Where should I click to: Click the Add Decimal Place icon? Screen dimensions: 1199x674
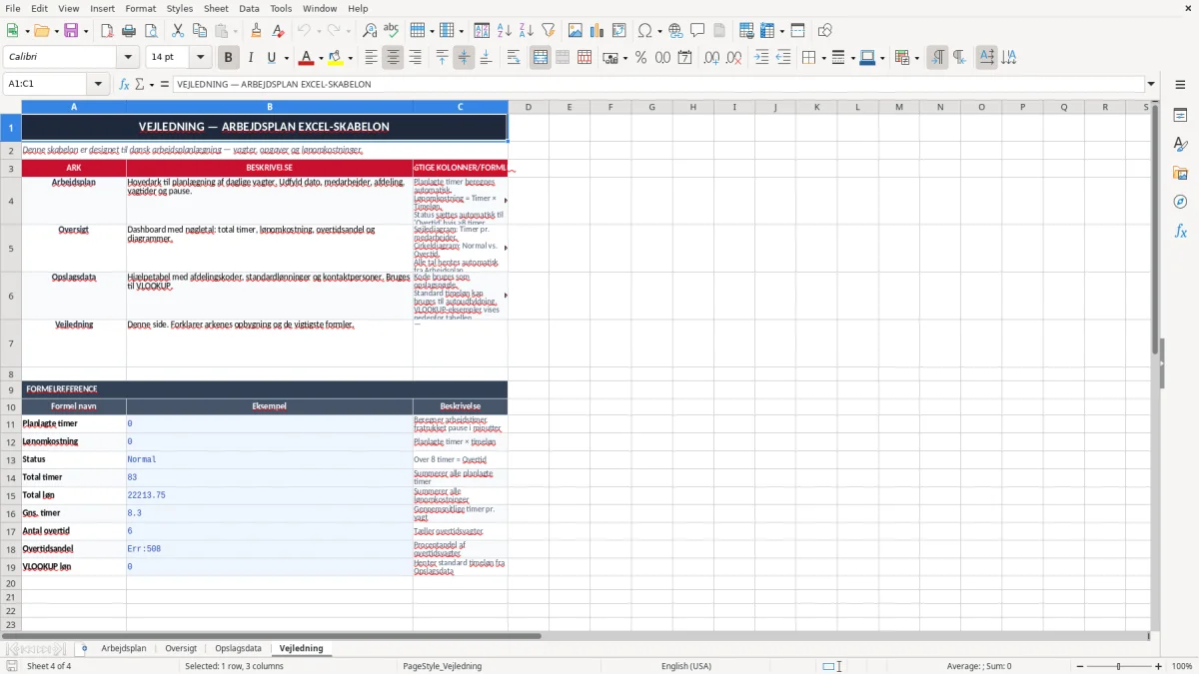[712, 58]
